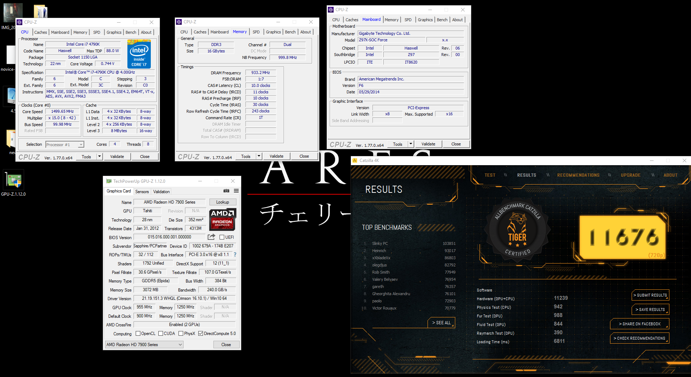Toggle the UEFI checkbox in GPU-Z
Screen dimensions: 691x377
[x=222, y=237]
